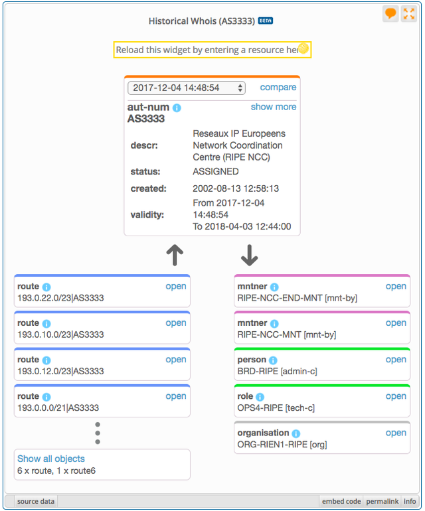This screenshot has height=511, width=425.
Task: Click info icon beside person BRD-RIPE
Action: 274,360
